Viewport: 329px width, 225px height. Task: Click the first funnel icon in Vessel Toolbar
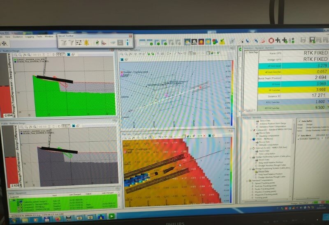[x=64, y=43]
